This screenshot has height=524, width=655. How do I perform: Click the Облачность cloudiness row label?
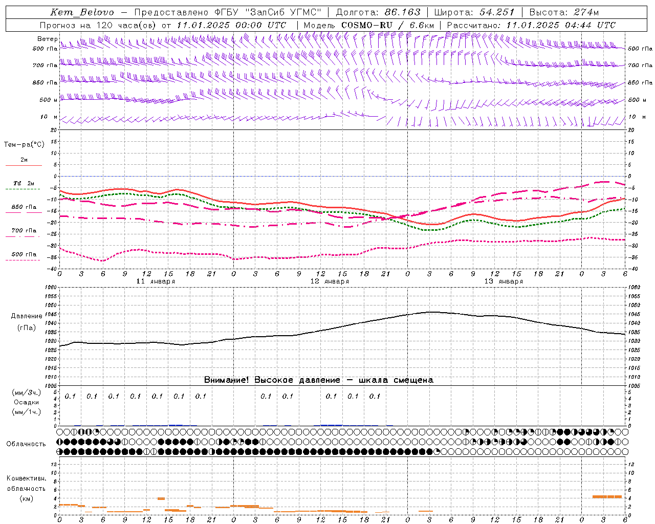coord(26,444)
